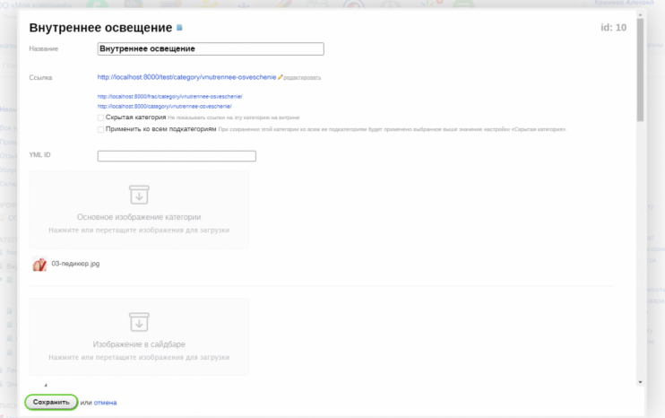Image resolution: width=665 pixels, height=418 pixels.
Task: Click the отмена link
Action: 105,403
